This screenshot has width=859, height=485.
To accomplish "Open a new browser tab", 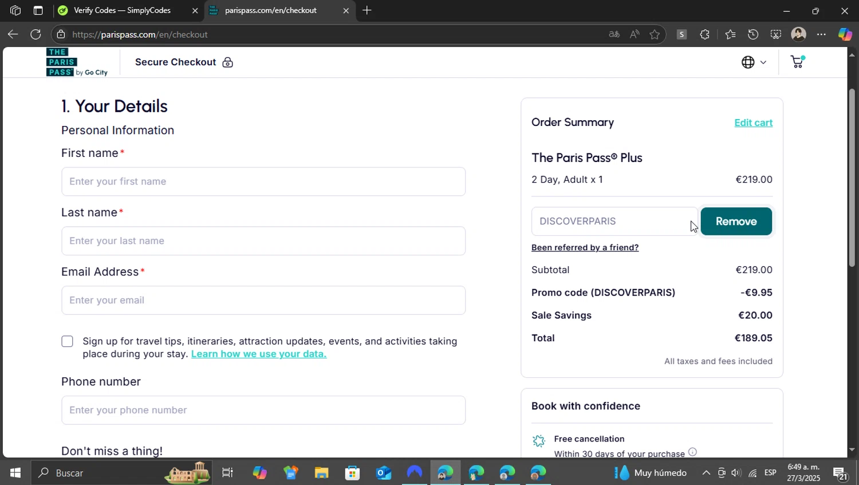I will point(367,10).
